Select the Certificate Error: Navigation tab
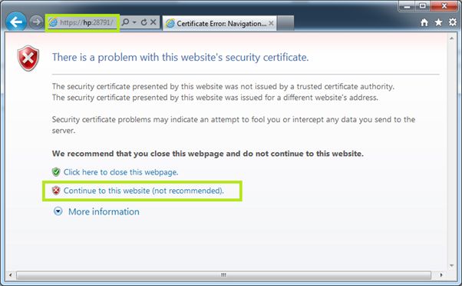The height and width of the screenshot is (286, 462). [219, 23]
